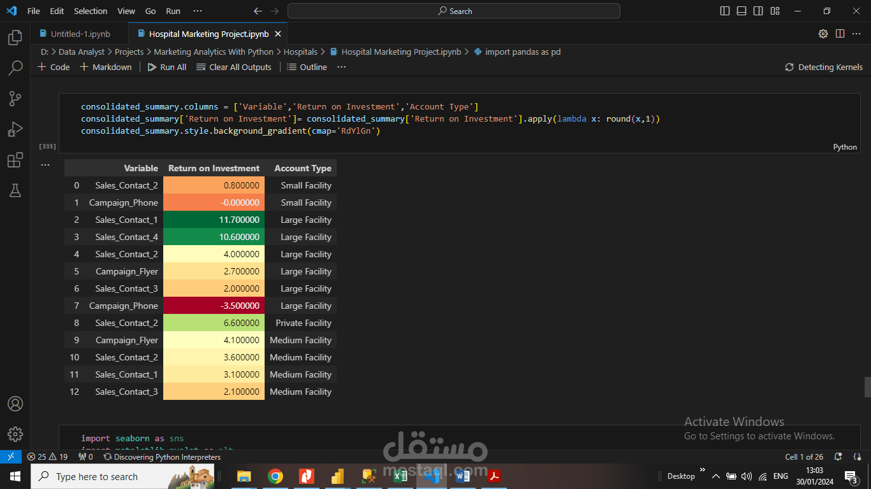871x489 pixels.
Task: Expand Hospitals folder in the breadcrumb
Action: coord(300,52)
